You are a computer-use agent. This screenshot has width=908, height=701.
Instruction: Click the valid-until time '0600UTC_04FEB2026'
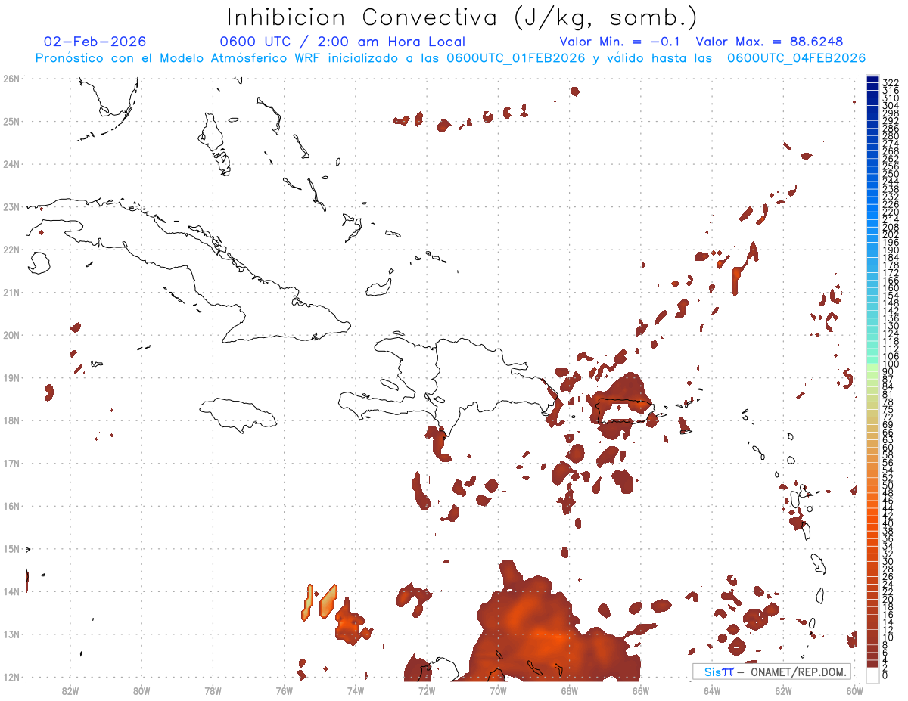[x=796, y=58]
